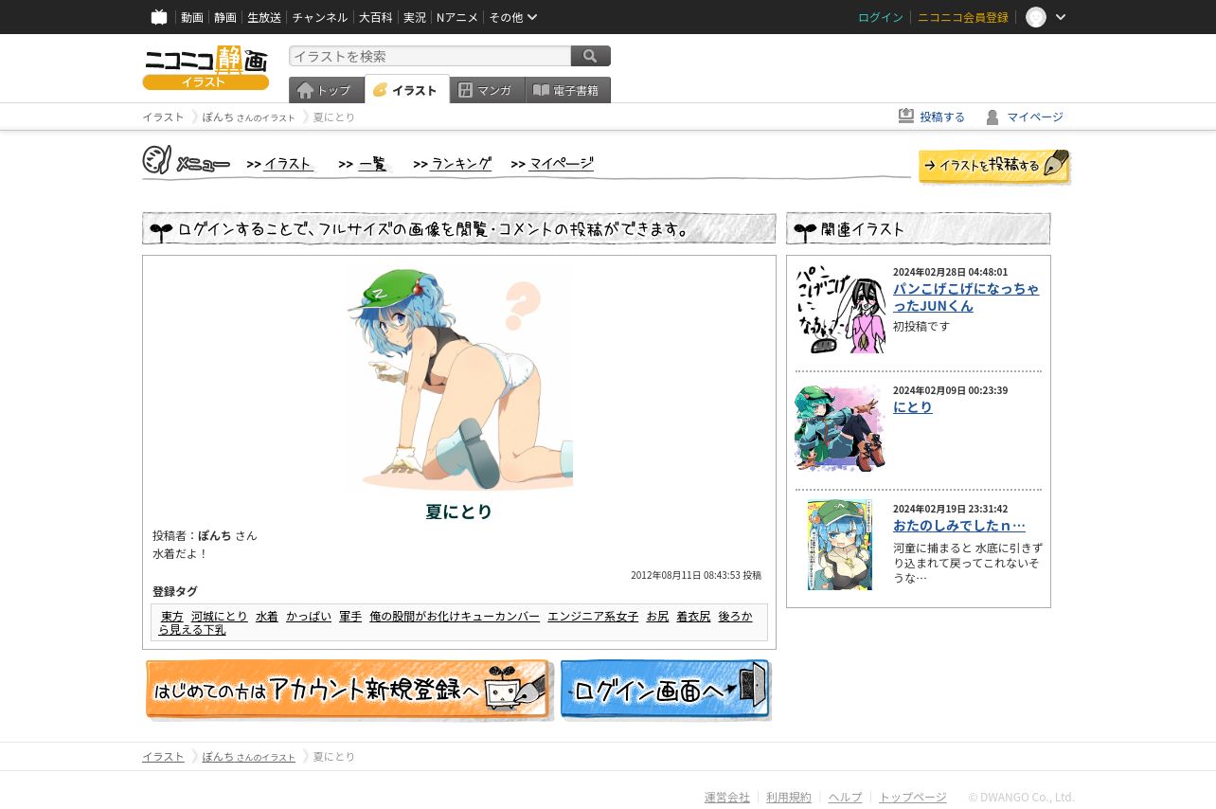Viewport: 1216px width, 809px height.
Task: Select the 水着 tag
Action: 267,617
